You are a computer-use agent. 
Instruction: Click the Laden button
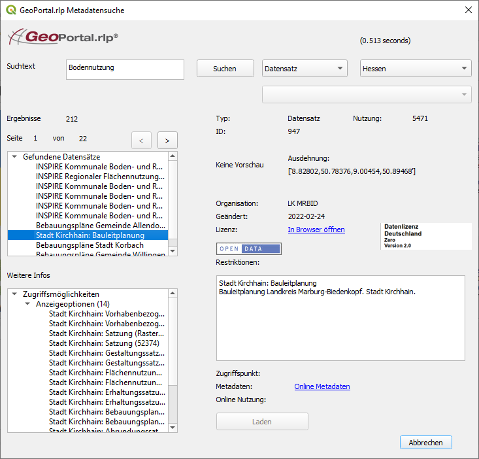click(x=262, y=422)
